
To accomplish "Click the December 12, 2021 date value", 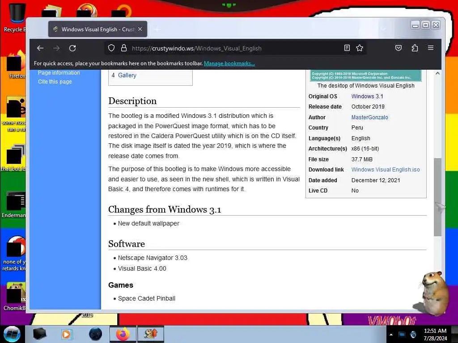I will 376,180.
